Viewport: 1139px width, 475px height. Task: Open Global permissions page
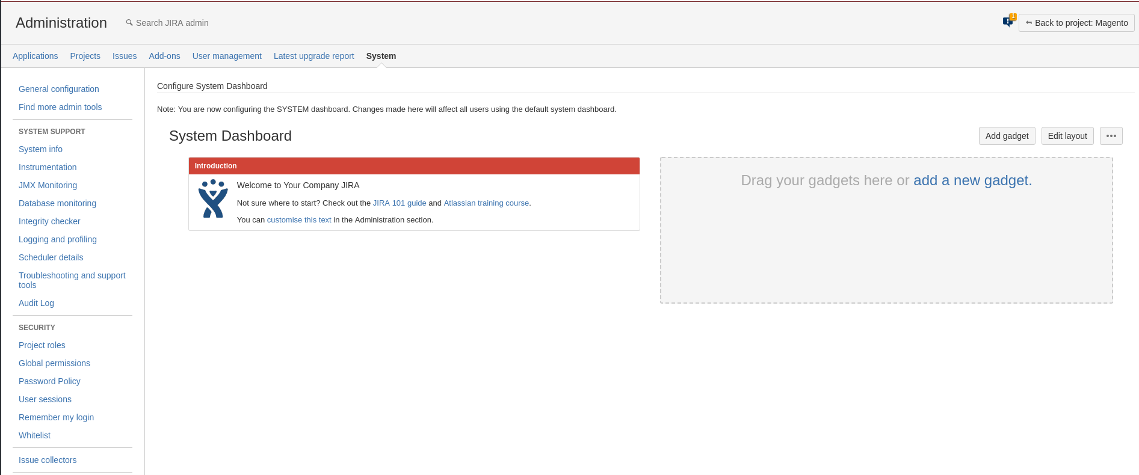(54, 363)
